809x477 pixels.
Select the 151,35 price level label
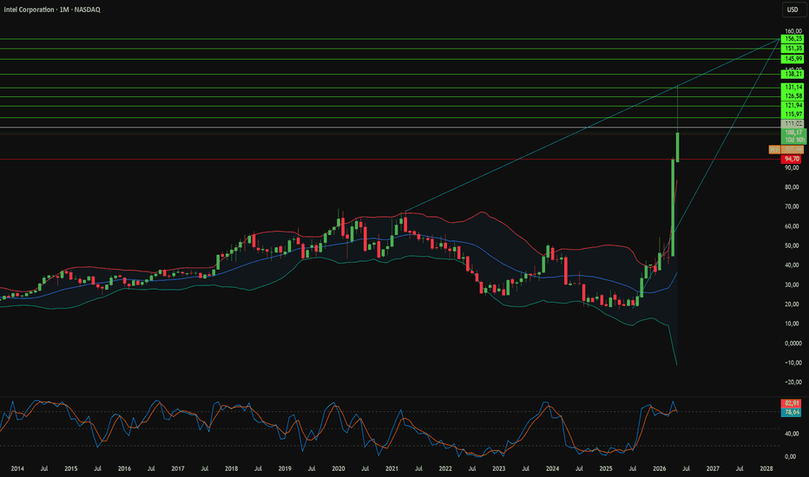[x=793, y=49]
